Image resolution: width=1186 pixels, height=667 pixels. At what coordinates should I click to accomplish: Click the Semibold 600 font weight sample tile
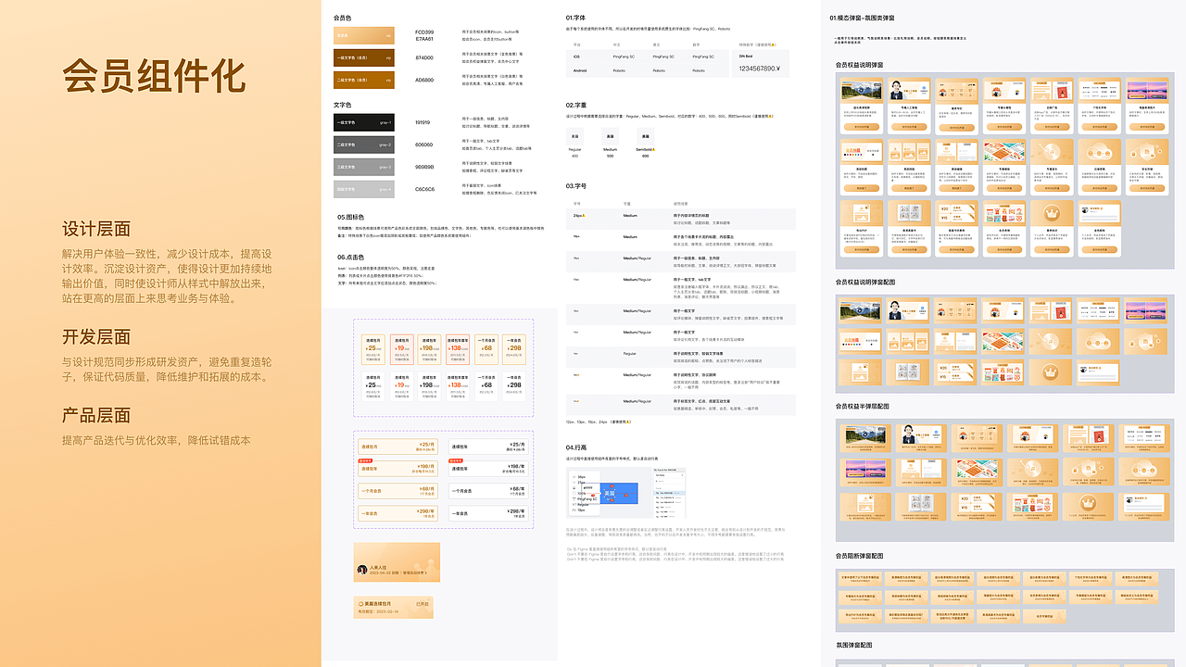(x=645, y=136)
